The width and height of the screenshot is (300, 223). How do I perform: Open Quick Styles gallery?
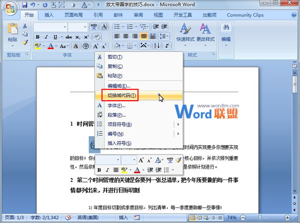click(185, 34)
